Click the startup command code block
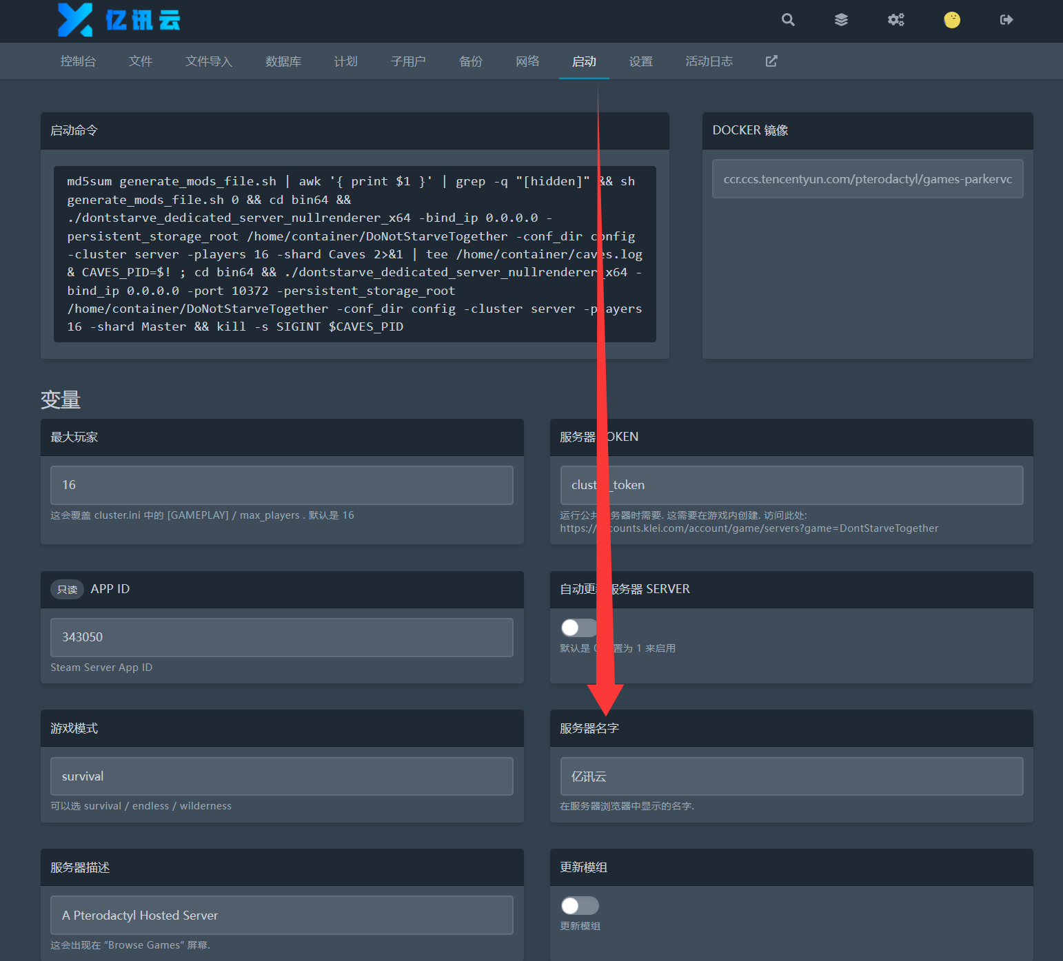This screenshot has height=961, width=1063. click(x=355, y=254)
